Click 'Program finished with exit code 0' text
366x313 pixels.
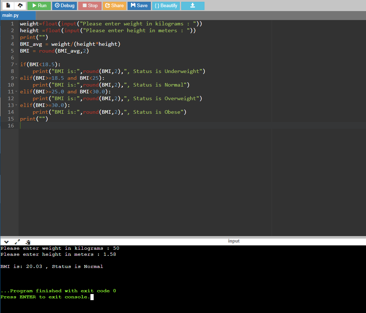click(x=58, y=291)
